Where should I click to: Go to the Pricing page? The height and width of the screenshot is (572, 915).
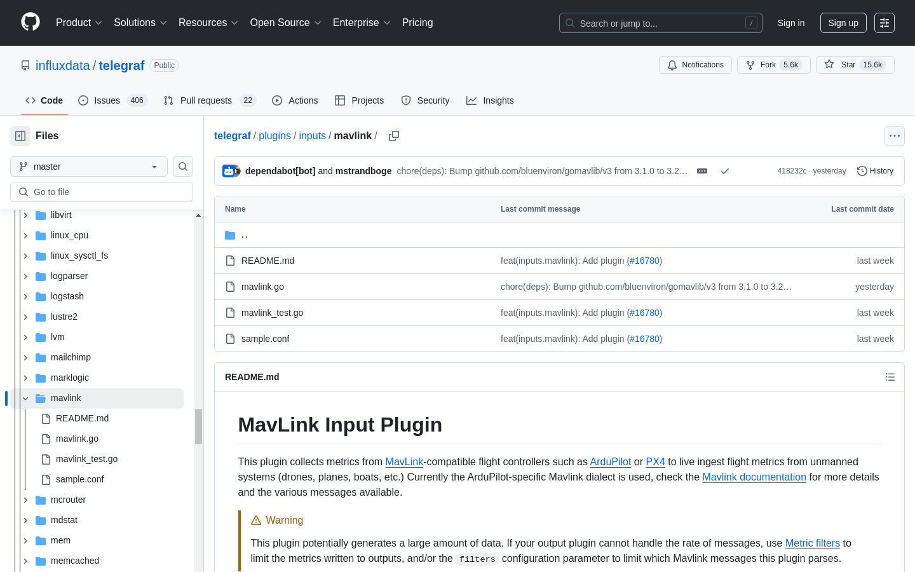pos(417,23)
